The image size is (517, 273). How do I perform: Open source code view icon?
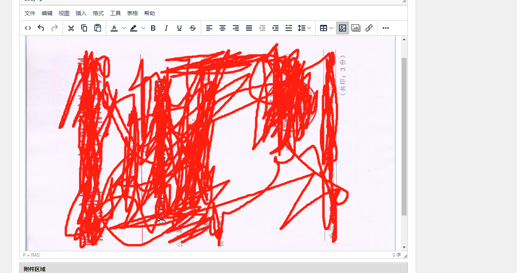28,28
